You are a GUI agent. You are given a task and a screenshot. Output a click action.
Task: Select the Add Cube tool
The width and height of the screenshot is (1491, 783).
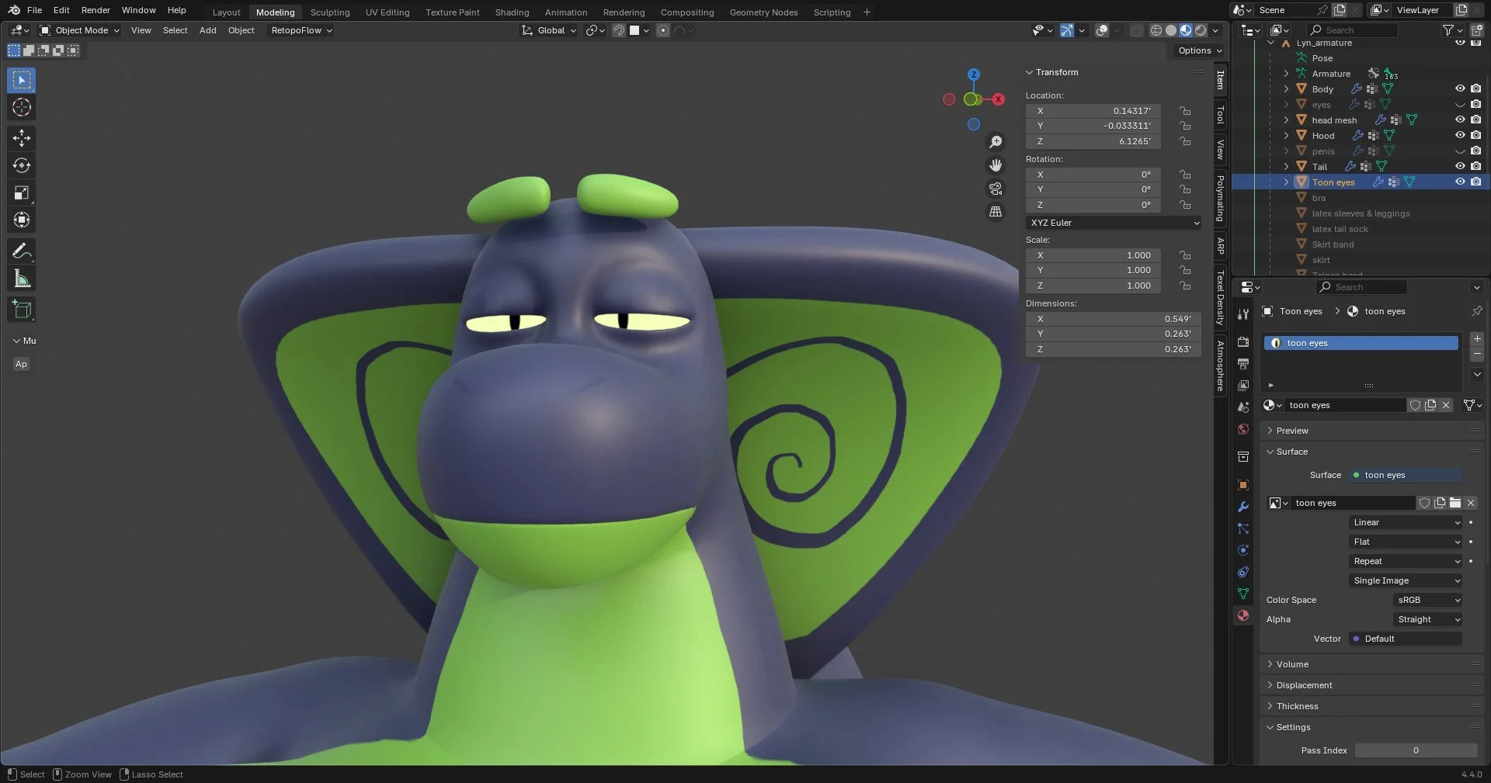[x=22, y=309]
